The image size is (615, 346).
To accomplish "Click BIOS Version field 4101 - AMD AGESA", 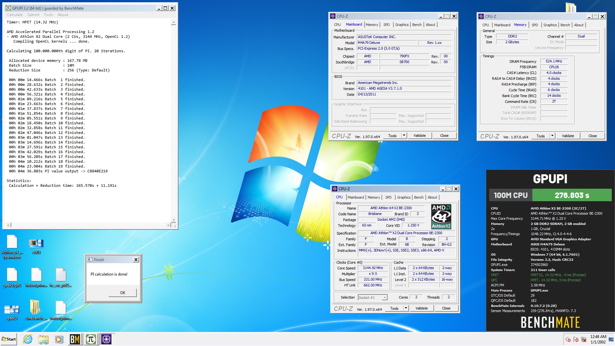I will (x=404, y=88).
